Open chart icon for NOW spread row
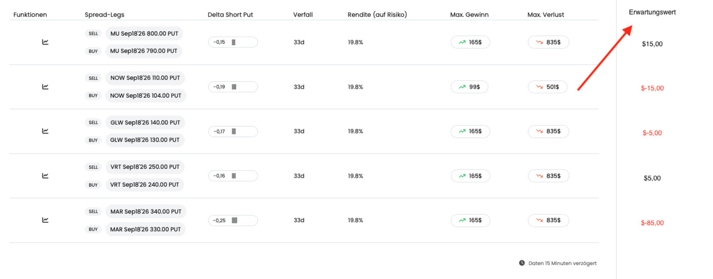713x279 pixels. pyautogui.click(x=45, y=87)
